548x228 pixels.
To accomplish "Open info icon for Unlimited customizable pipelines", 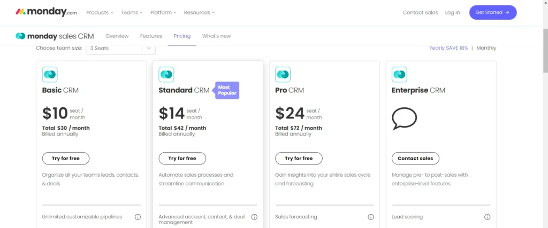I will click(x=138, y=217).
